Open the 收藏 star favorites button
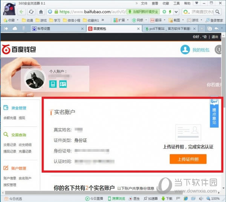The image size is (226, 202). [9, 20]
